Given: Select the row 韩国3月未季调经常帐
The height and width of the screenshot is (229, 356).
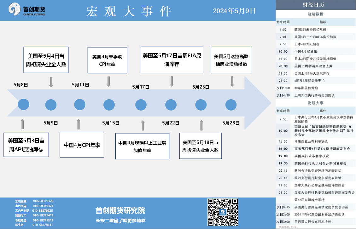Looking at the screenshot, I should click(x=316, y=30).
